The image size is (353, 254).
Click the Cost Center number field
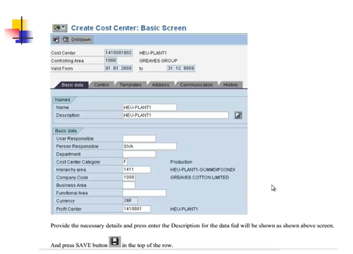coord(118,53)
